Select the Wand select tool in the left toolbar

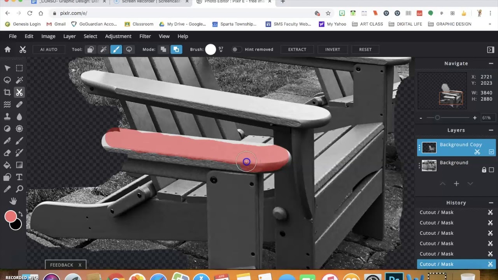pos(19,80)
